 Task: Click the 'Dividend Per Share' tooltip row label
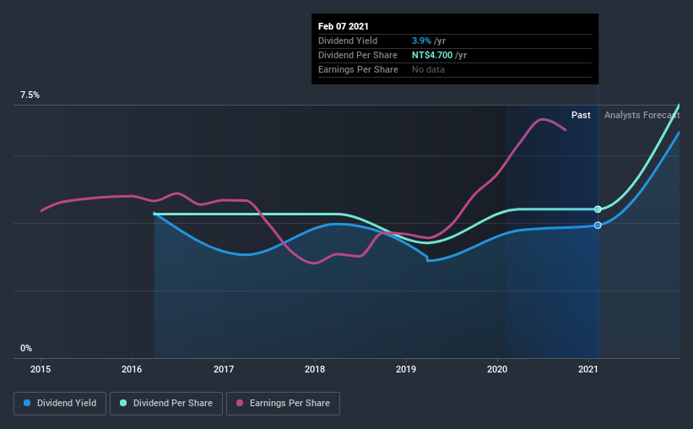coord(358,55)
